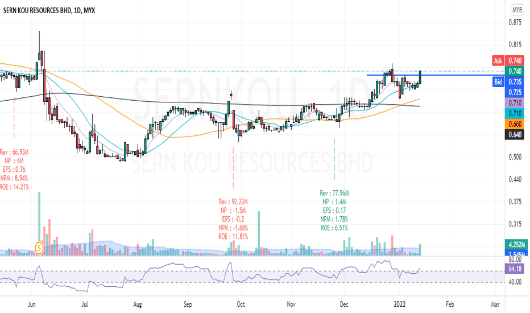
Task: Click the Aug label on time axis
Action: pyautogui.click(x=137, y=304)
